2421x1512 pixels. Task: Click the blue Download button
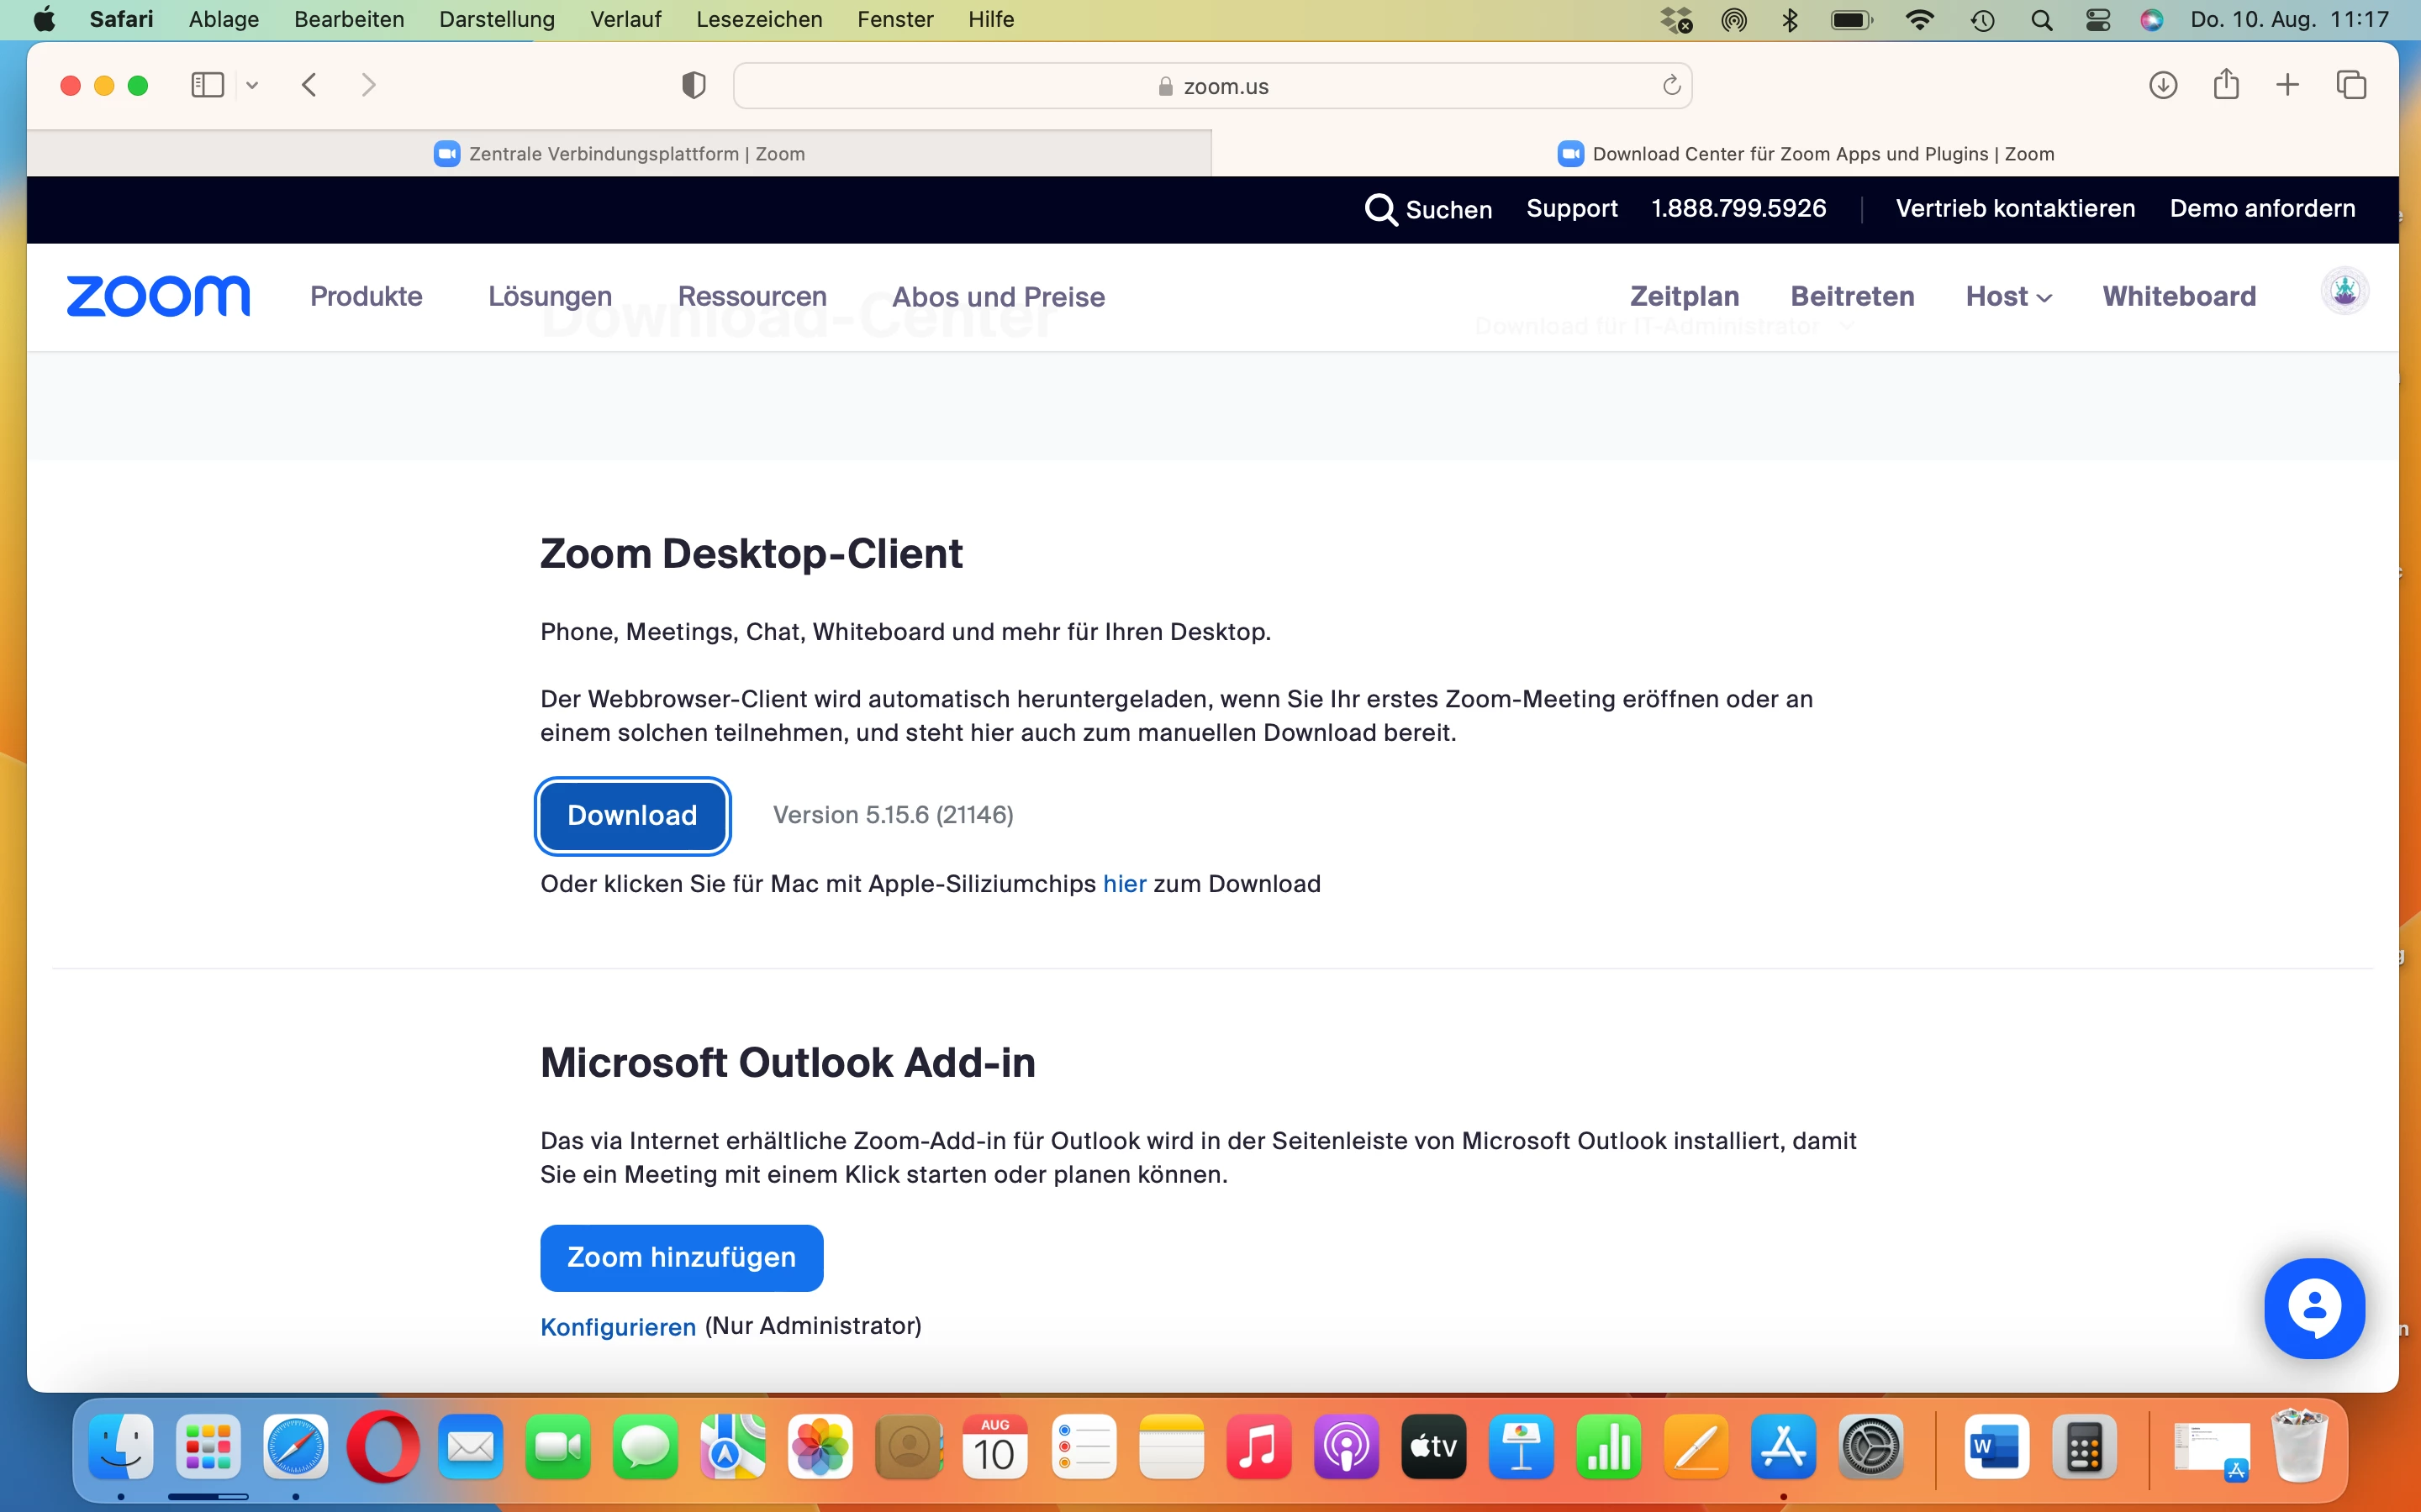click(x=632, y=815)
